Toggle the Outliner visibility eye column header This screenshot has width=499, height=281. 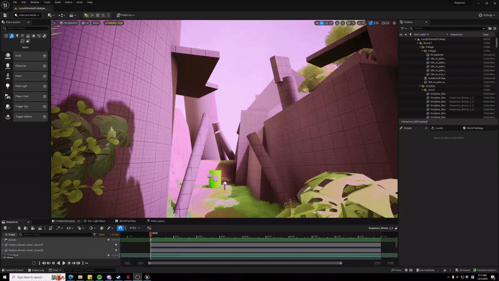(x=401, y=34)
